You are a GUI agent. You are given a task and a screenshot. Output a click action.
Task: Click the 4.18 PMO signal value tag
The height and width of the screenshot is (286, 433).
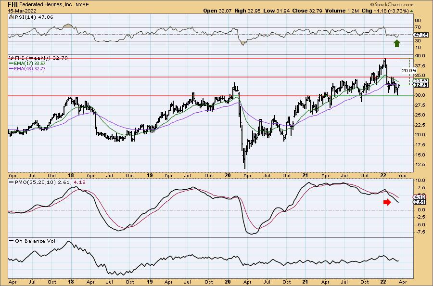coord(420,197)
